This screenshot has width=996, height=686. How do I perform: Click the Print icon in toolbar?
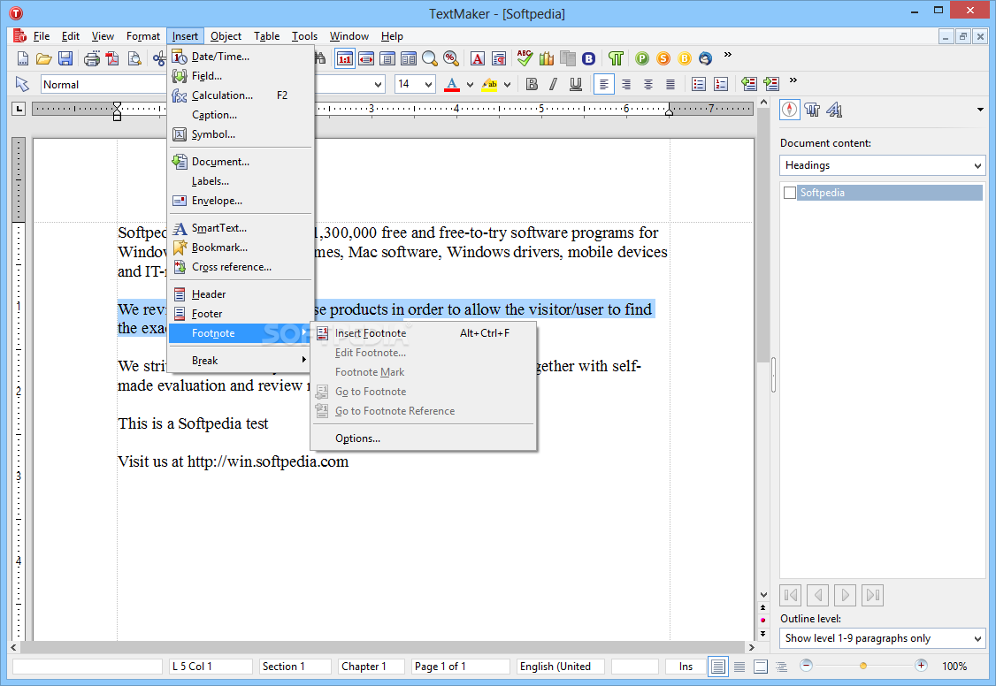pos(91,58)
